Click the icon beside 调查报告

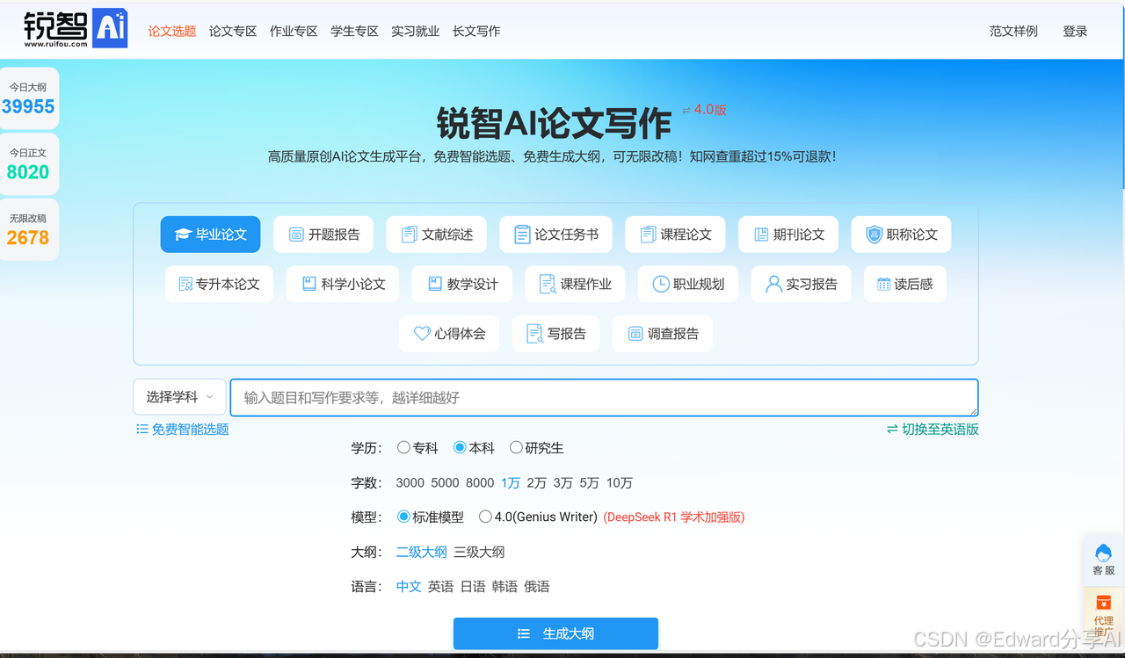tap(635, 334)
